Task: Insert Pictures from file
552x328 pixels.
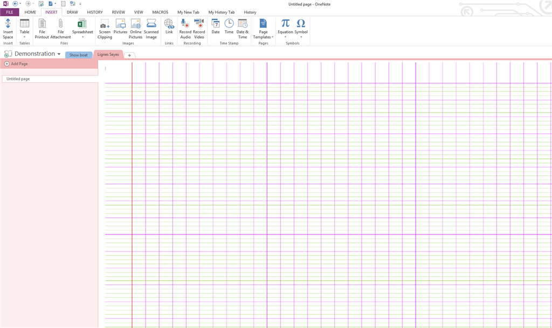Action: pos(120,29)
